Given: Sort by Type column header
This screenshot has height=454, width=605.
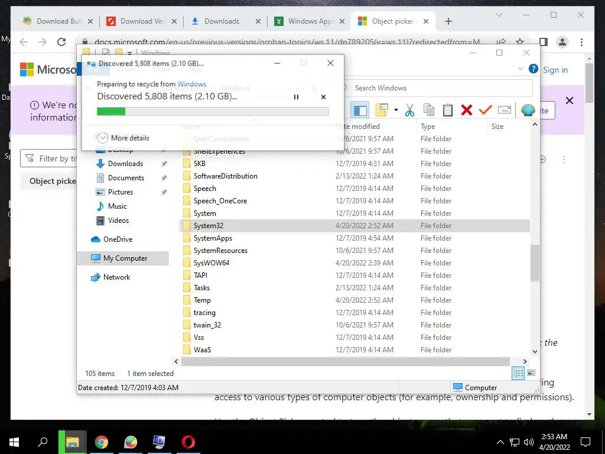Looking at the screenshot, I should (428, 127).
